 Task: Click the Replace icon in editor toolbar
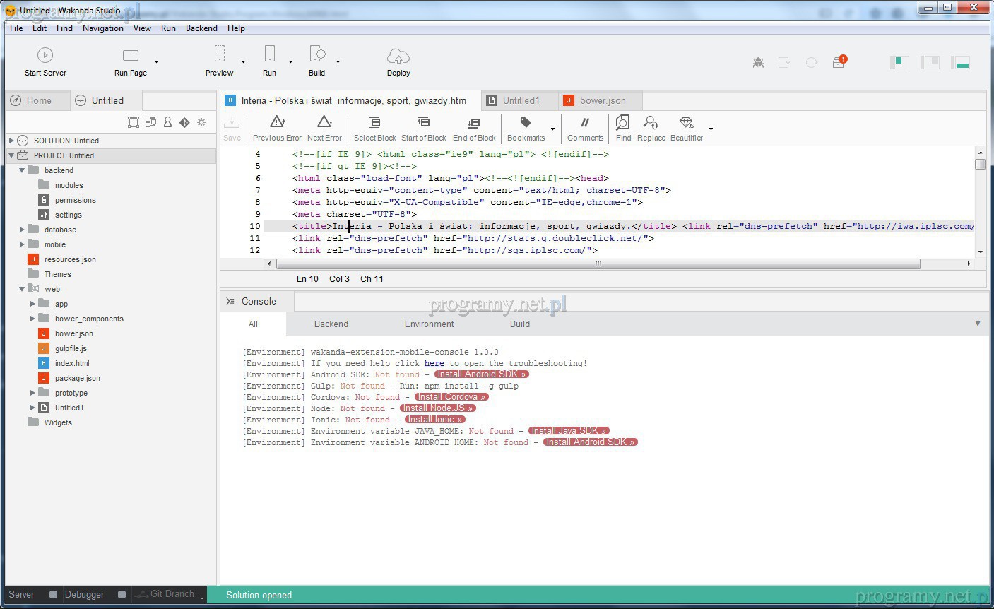tap(651, 124)
